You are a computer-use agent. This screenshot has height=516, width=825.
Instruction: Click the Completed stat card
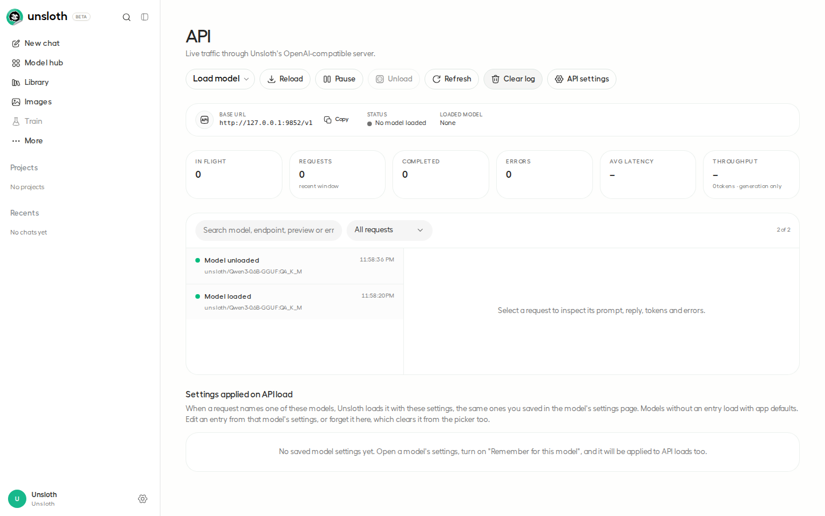coord(441,175)
